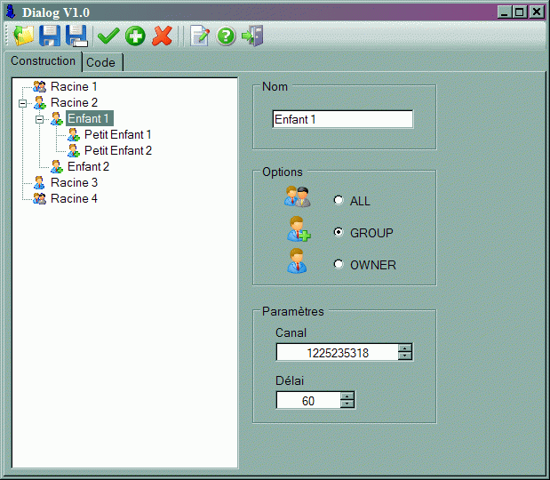Screen dimensions: 550x480
Task: Select the Racine 2 tree item
Action: coord(74,103)
